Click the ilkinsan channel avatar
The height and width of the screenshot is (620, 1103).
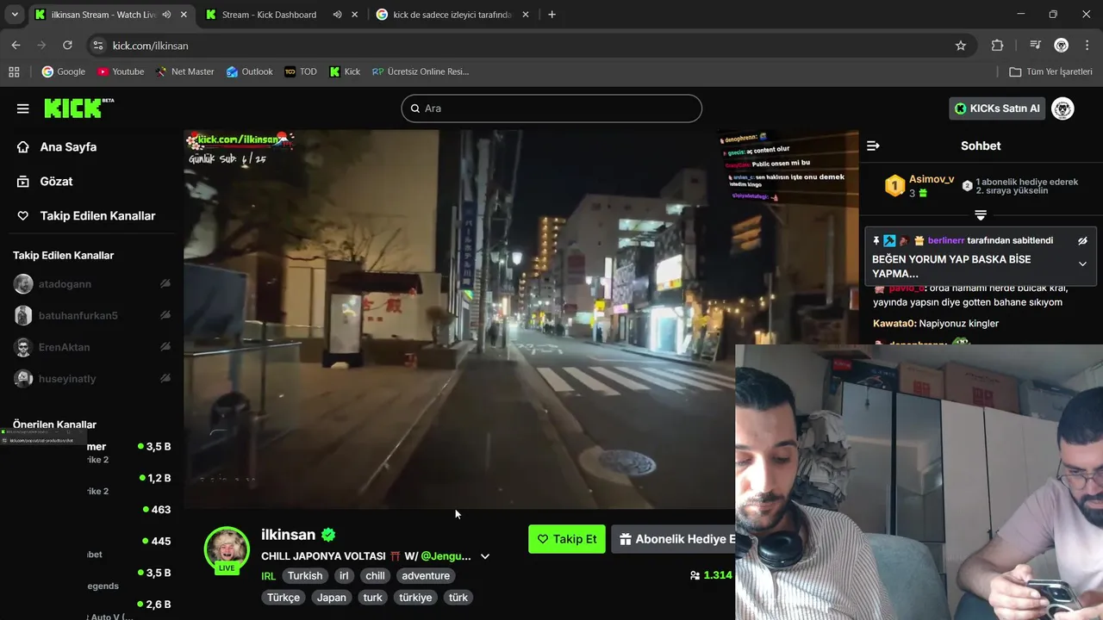[227, 549]
